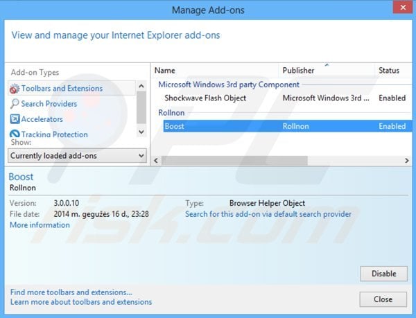The width and height of the screenshot is (416, 318).
Task: Open Find more toolbars and extensions link
Action: coord(71,292)
